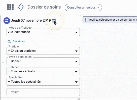Click the Services magnifying glass icon
The height and width of the screenshot is (100, 137).
[9, 41]
